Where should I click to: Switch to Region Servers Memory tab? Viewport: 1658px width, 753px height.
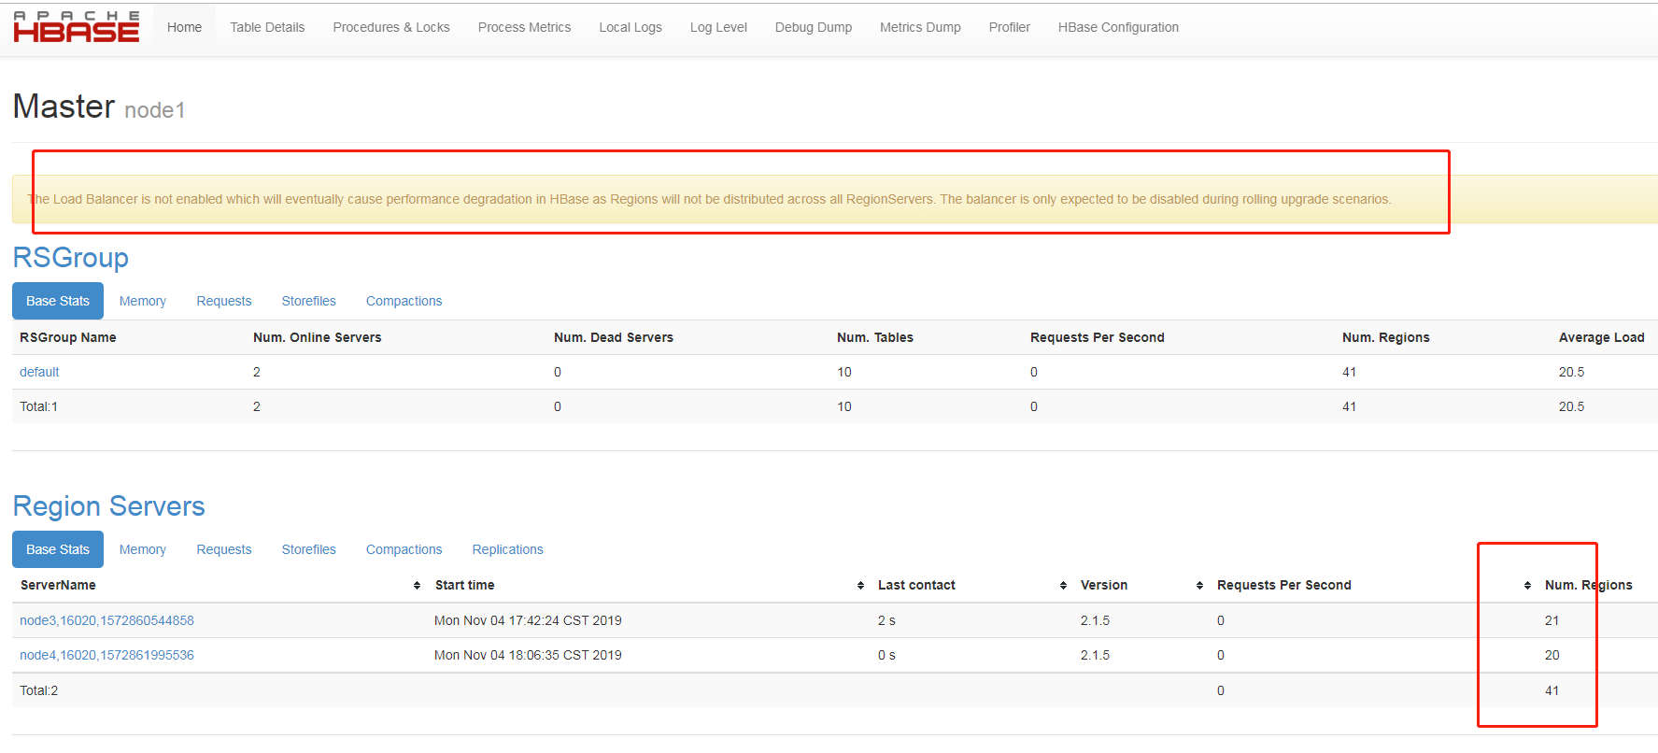click(x=143, y=549)
